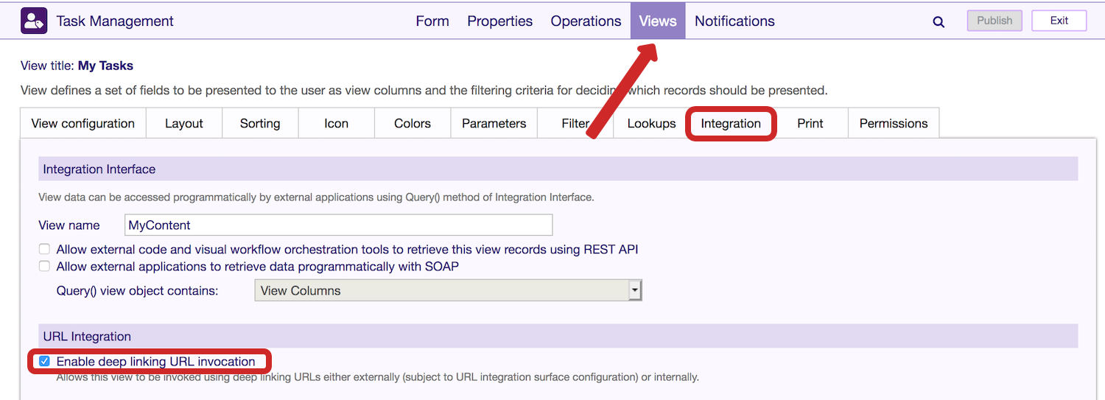
Task: Check the SOAP programmatic data retrieval option
Action: tap(45, 267)
